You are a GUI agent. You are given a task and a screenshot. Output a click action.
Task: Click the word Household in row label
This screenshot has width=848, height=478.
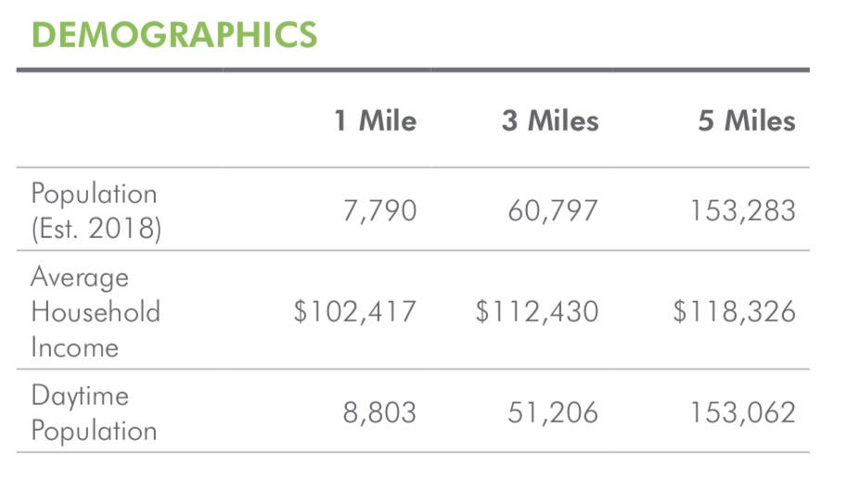pyautogui.click(x=96, y=311)
